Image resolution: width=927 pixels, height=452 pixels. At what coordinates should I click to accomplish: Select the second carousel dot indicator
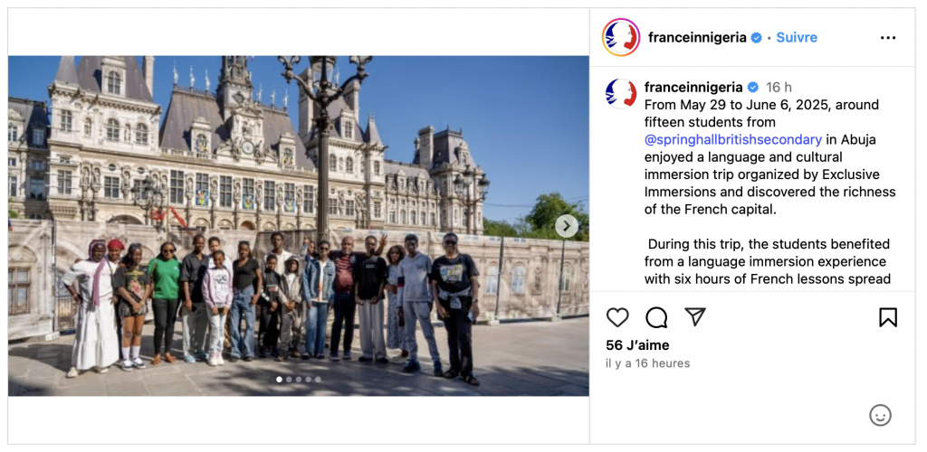[289, 380]
